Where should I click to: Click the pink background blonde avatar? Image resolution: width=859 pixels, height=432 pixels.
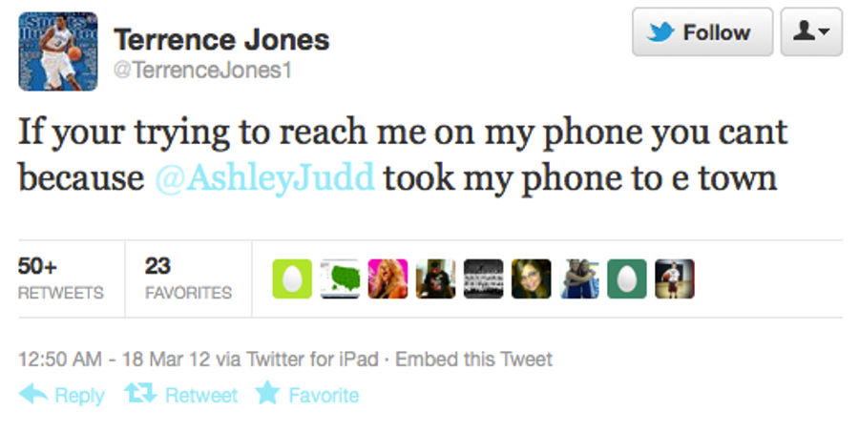388,278
